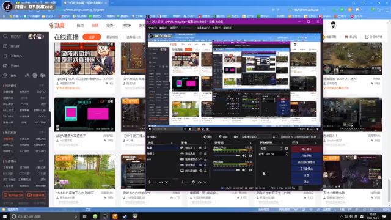Open the 工具(T) menu in OBS
Screen dimensions: 391x220
[x=217, y=28]
